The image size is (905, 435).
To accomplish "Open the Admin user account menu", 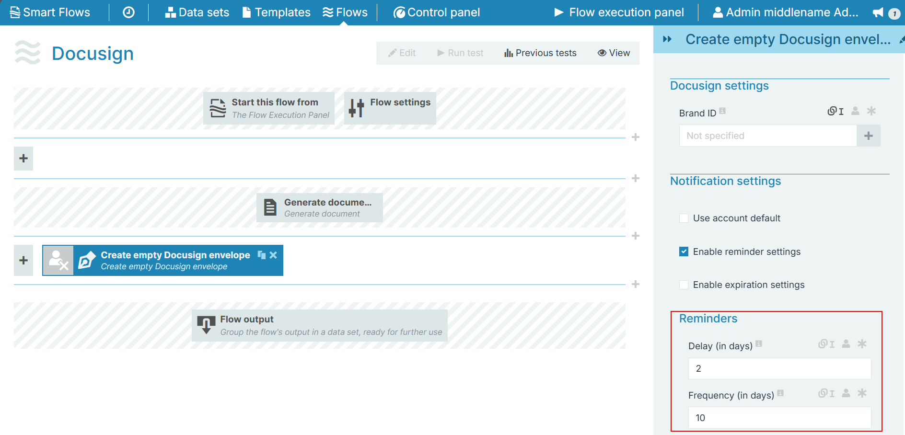I will click(785, 12).
